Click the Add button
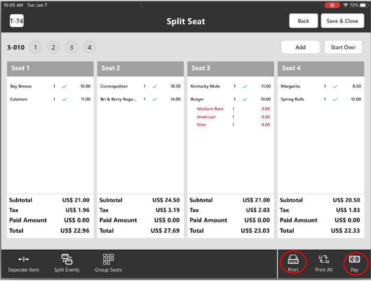The width and height of the screenshot is (371, 282). [x=300, y=47]
